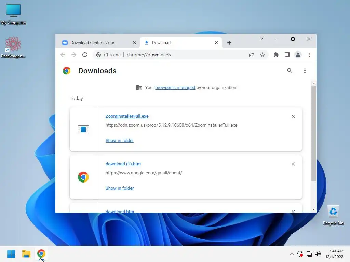Viewport: 350px width, 262px height.
Task: Open File Explorer from taskbar
Action: (26, 254)
